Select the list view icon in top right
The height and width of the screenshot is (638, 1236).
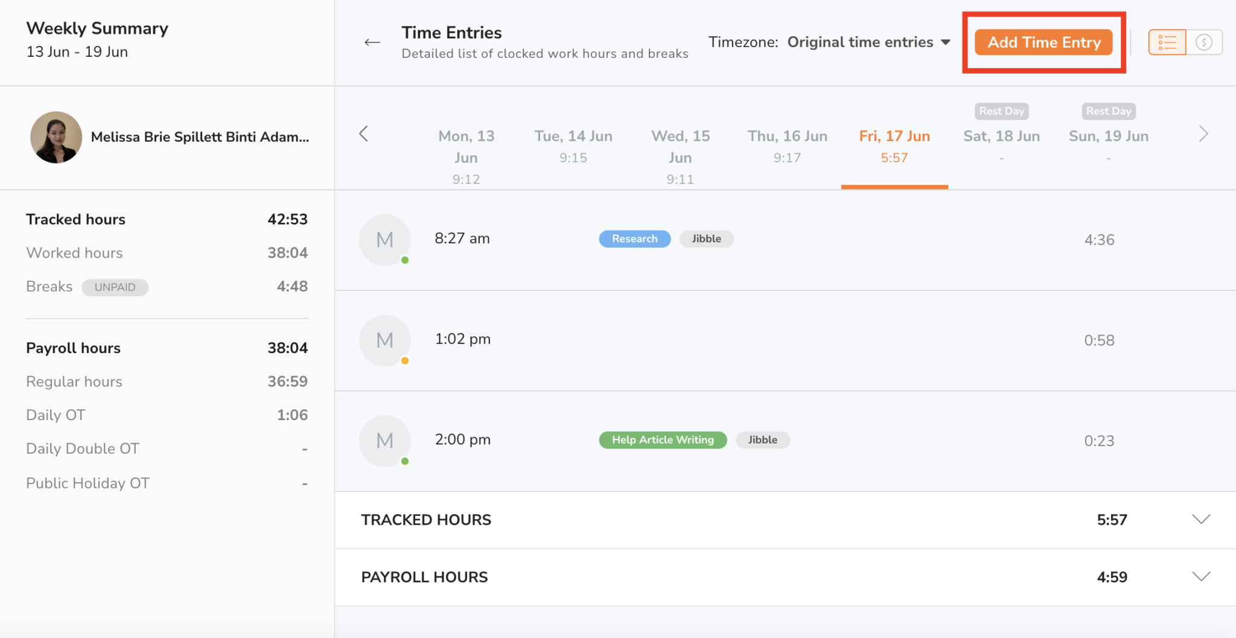1167,42
